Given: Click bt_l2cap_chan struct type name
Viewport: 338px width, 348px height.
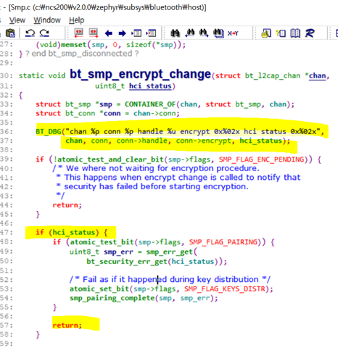Looking at the screenshot, I should (273, 75).
